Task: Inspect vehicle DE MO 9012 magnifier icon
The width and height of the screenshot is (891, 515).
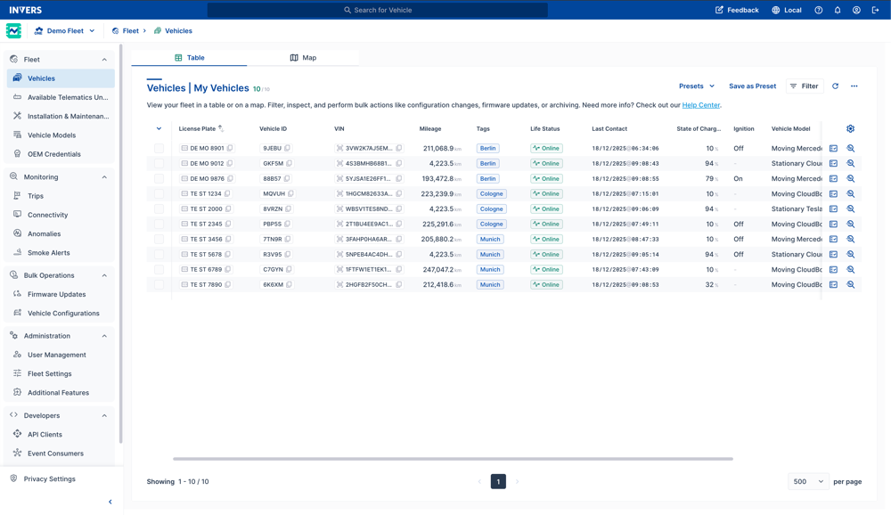Action: (851, 164)
